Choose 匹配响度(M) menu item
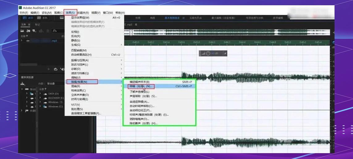This screenshot has width=353, height=159. click(94, 50)
